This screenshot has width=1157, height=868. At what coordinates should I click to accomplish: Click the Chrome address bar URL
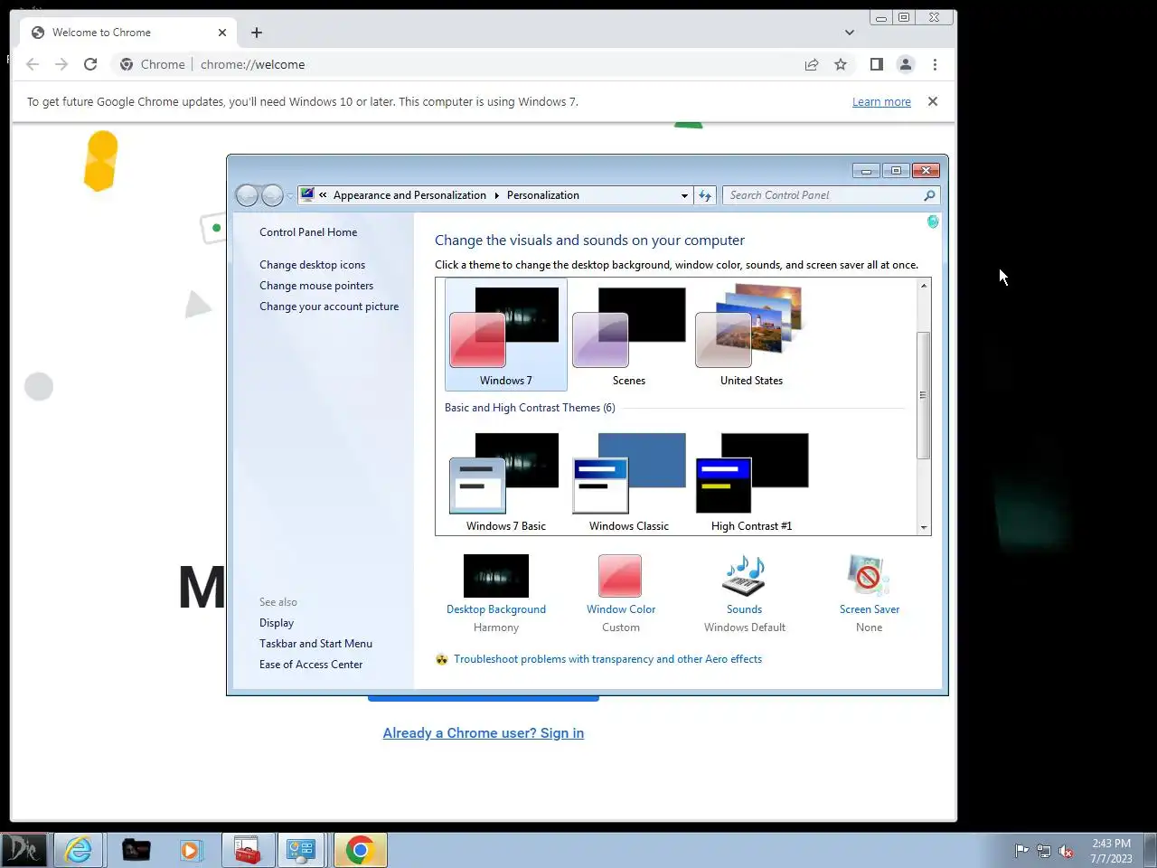tap(252, 64)
